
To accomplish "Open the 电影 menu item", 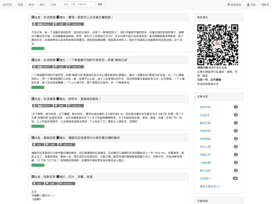I will click(20, 5).
